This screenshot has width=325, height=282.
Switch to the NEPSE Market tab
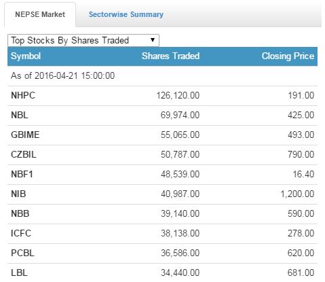[40, 14]
